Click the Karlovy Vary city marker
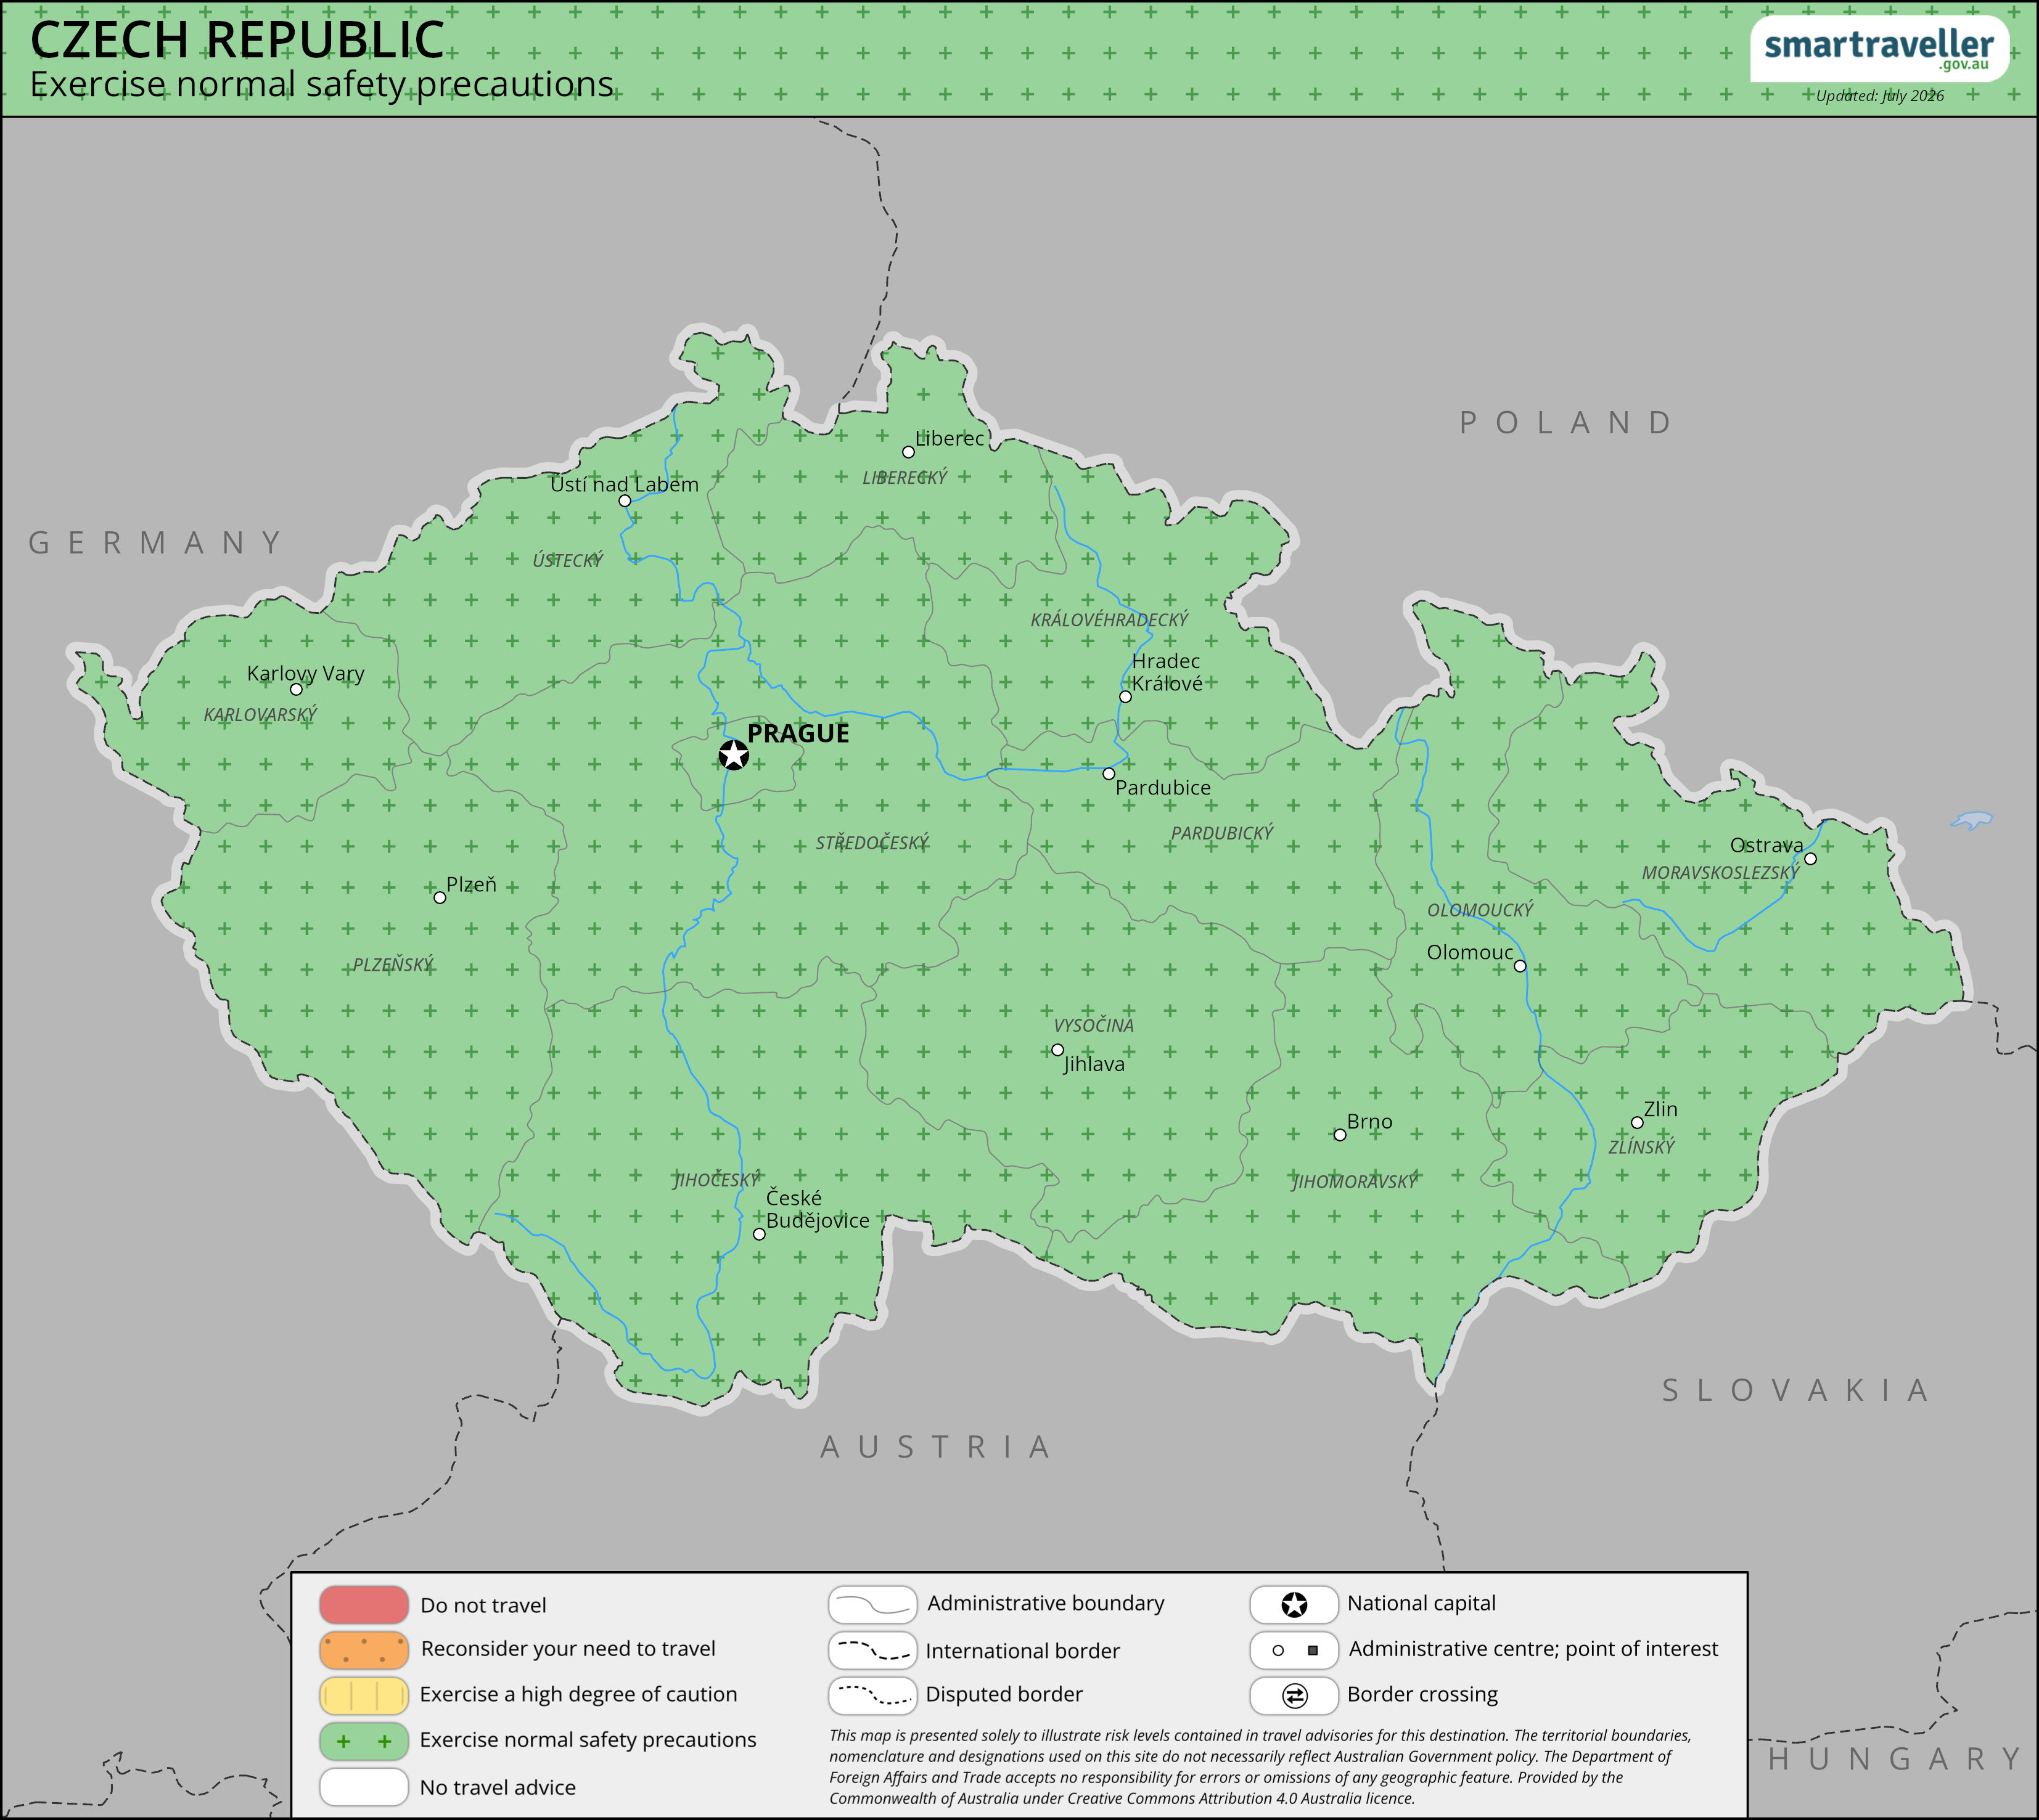Viewport: 2039px width, 1820px height. coord(296,689)
